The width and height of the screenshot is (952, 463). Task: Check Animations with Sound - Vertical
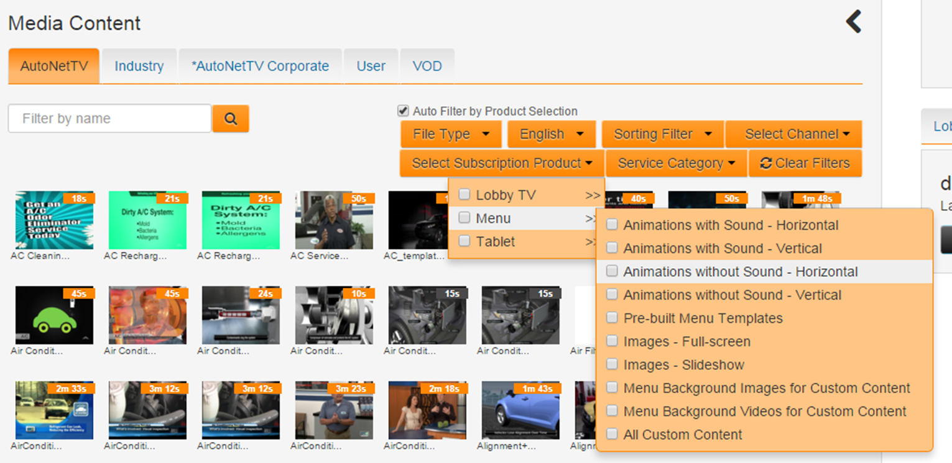tap(612, 248)
